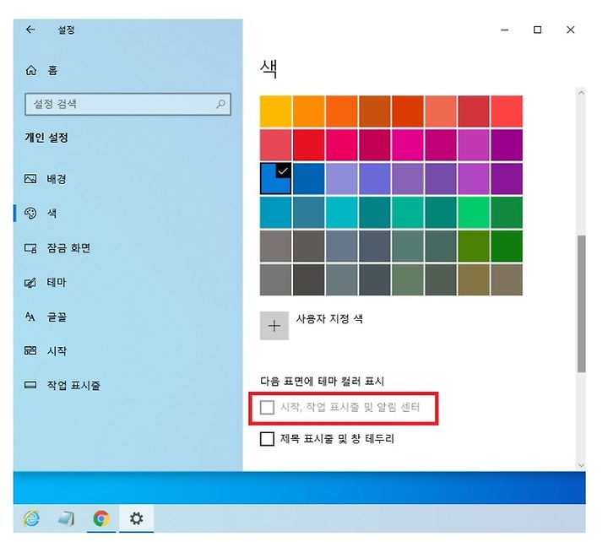Launch Chrome from the taskbar
This screenshot has width=608, height=542.
(101, 518)
